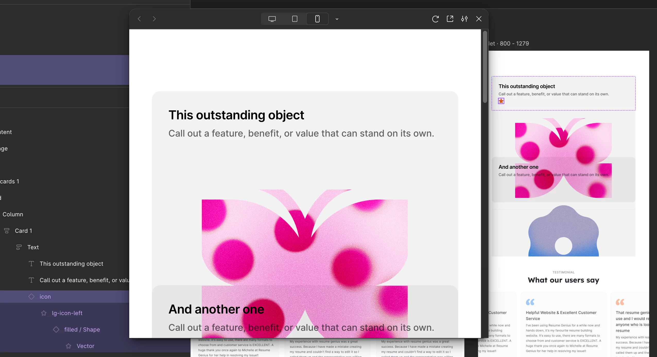657x357 pixels.
Task: Click 'What our users say' heading
Action: pyautogui.click(x=563, y=280)
